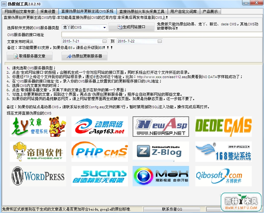Viewport: 264px width, 213px height.
Task: Click the note about 动易CMS Config.asp
Action: (108, 107)
